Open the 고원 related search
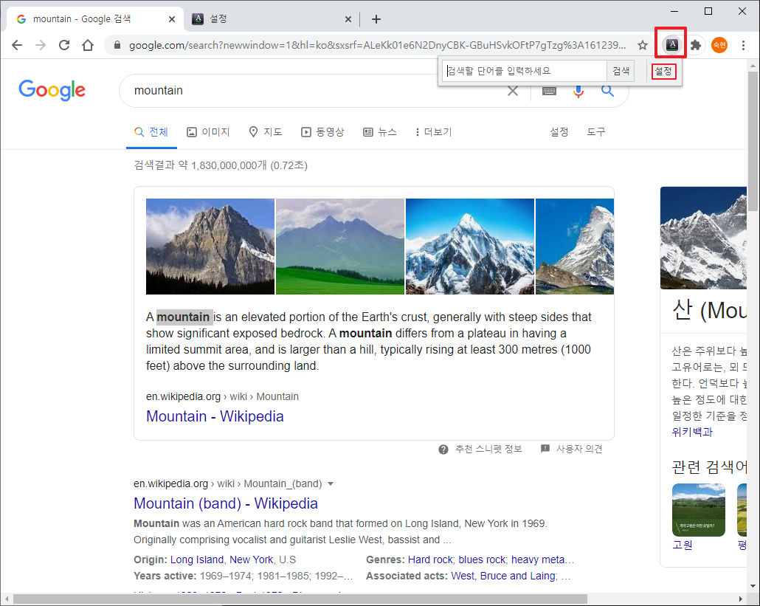This screenshot has width=760, height=606. pos(682,545)
